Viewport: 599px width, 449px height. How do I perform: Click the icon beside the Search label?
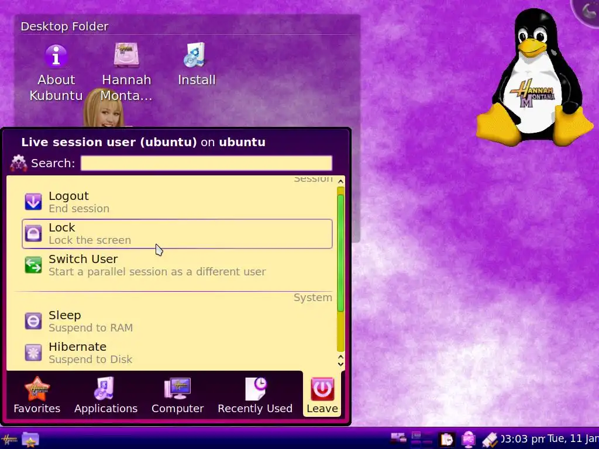[x=19, y=164]
